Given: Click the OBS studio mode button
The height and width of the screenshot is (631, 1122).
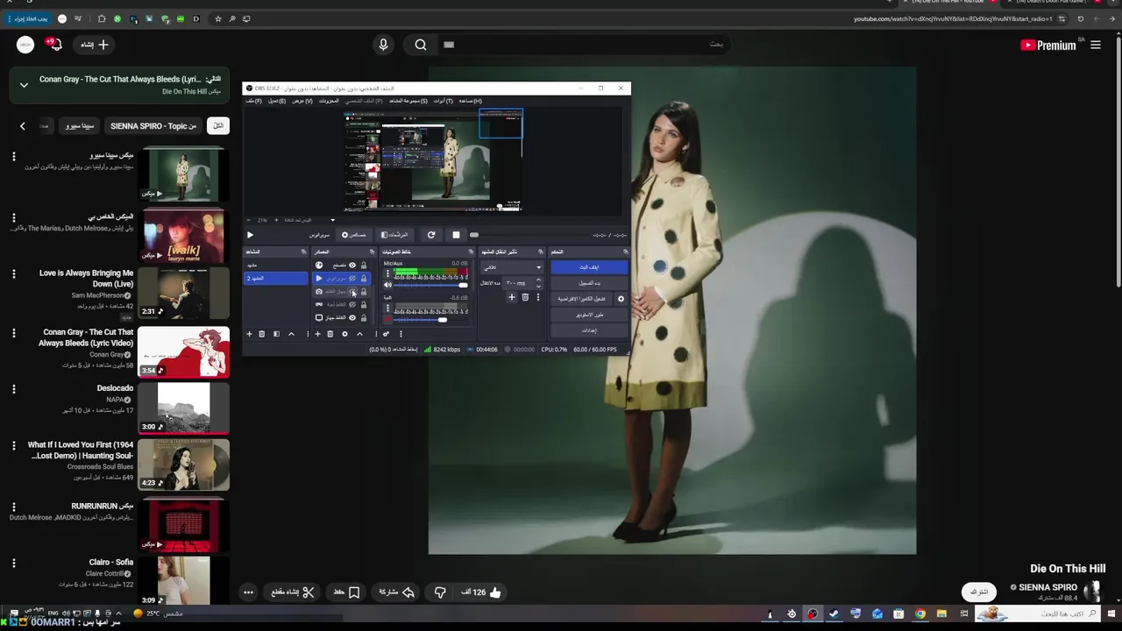Looking at the screenshot, I should 589,315.
